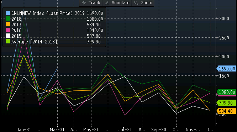Select the 2015 legend label
This screenshot has width=237, height=132.
(16, 36)
